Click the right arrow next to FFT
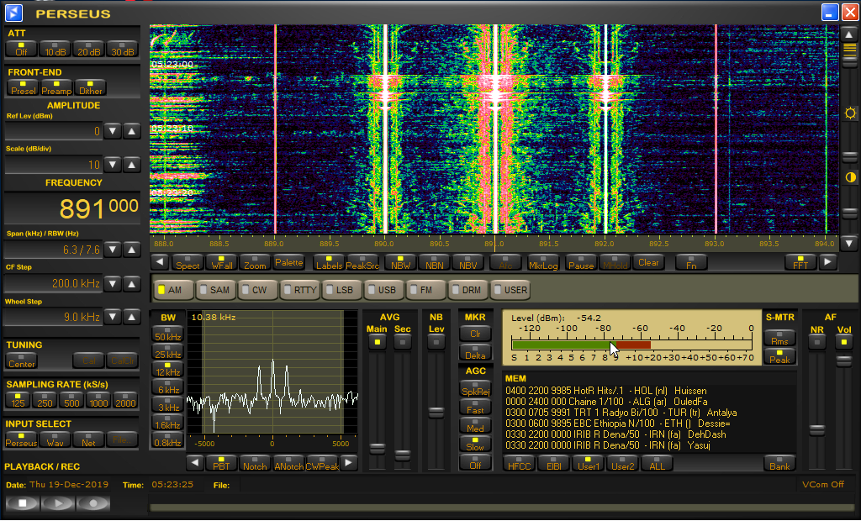The image size is (861, 521). tap(828, 262)
